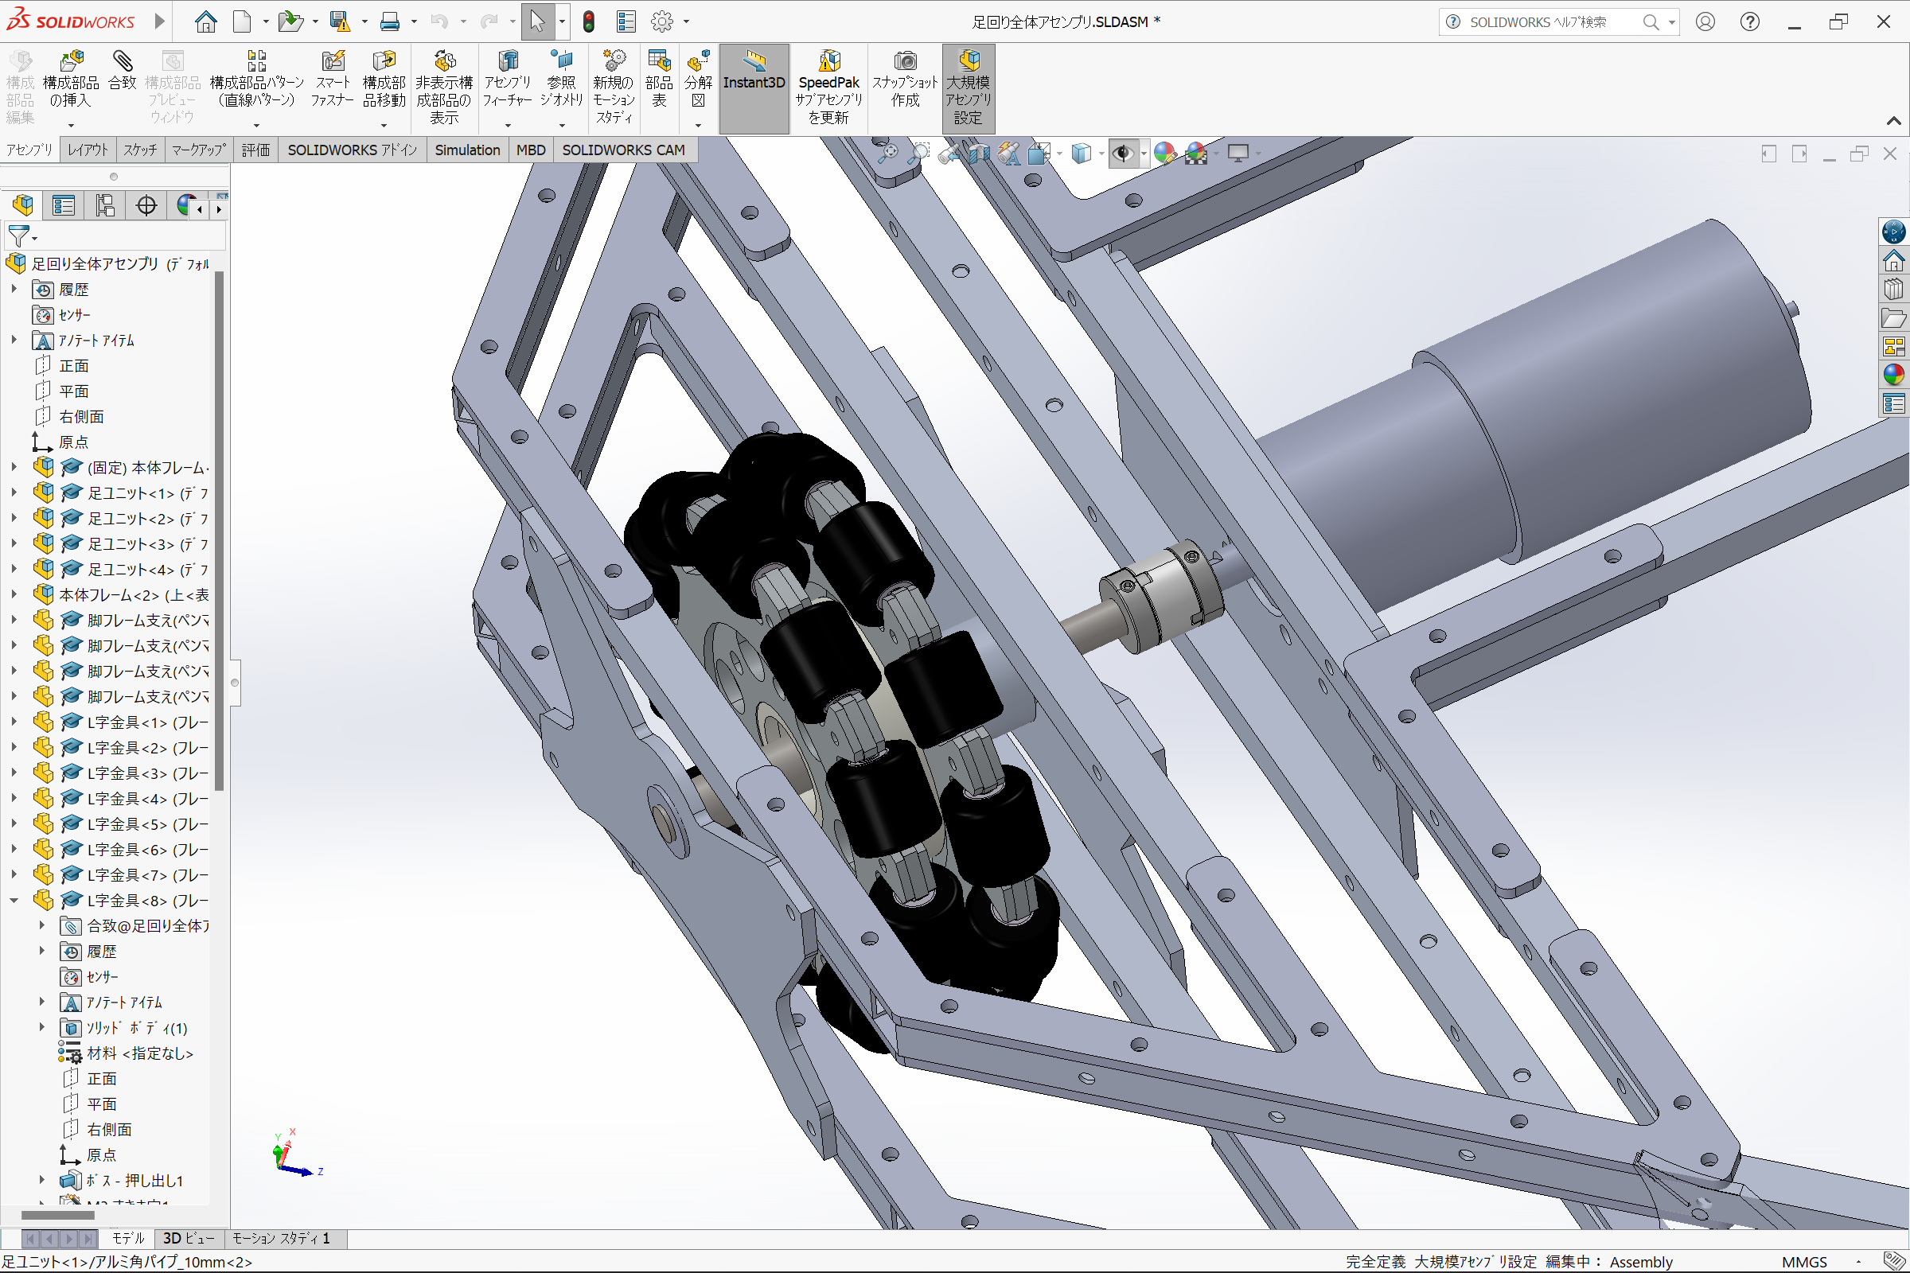Open the 部品表 (Bill of Materials) tool
Screen dimensions: 1910x1273
[659, 80]
